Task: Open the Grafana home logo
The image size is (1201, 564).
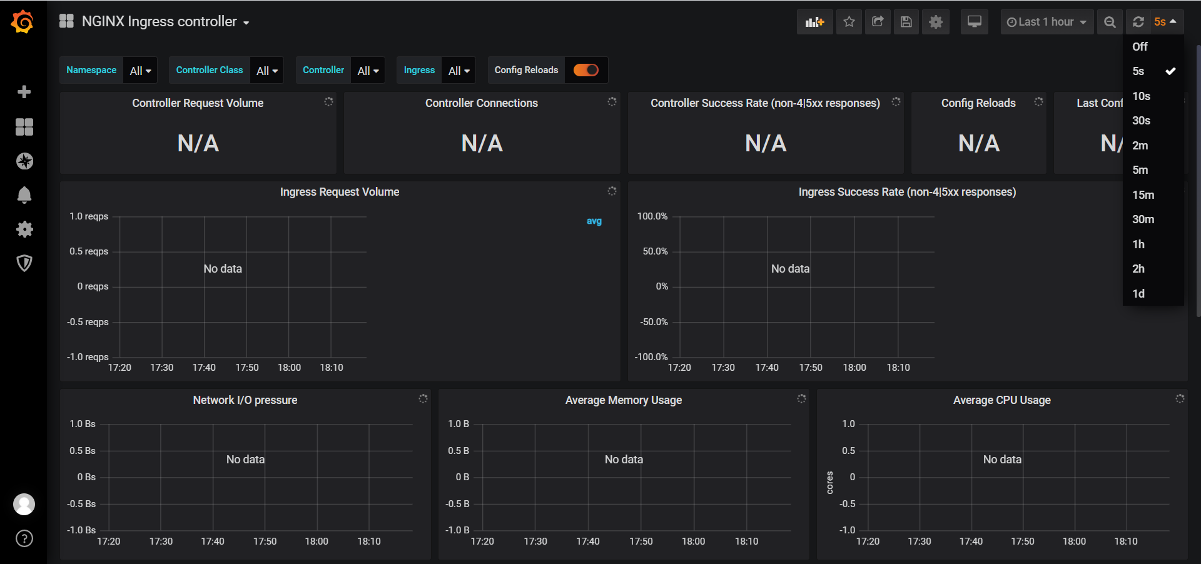Action: pos(23,22)
